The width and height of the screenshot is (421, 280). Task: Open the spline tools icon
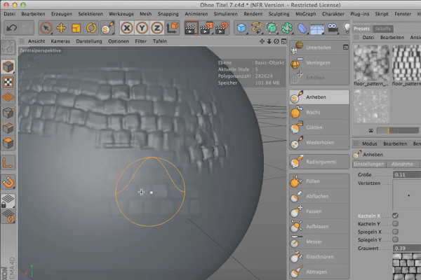(x=256, y=28)
